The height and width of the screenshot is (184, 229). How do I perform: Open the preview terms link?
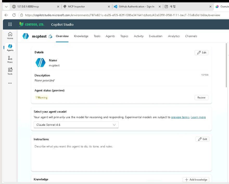click(180, 117)
